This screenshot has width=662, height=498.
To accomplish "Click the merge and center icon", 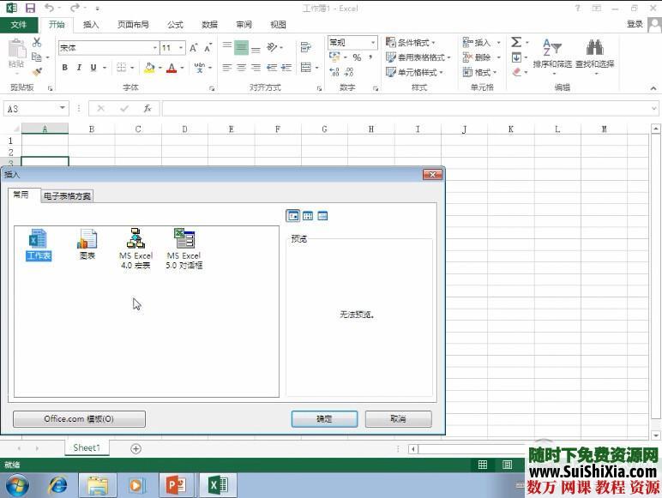I will coord(306,68).
